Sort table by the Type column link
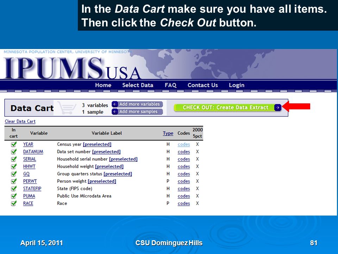This screenshot has width=338, height=254. pyautogui.click(x=168, y=133)
